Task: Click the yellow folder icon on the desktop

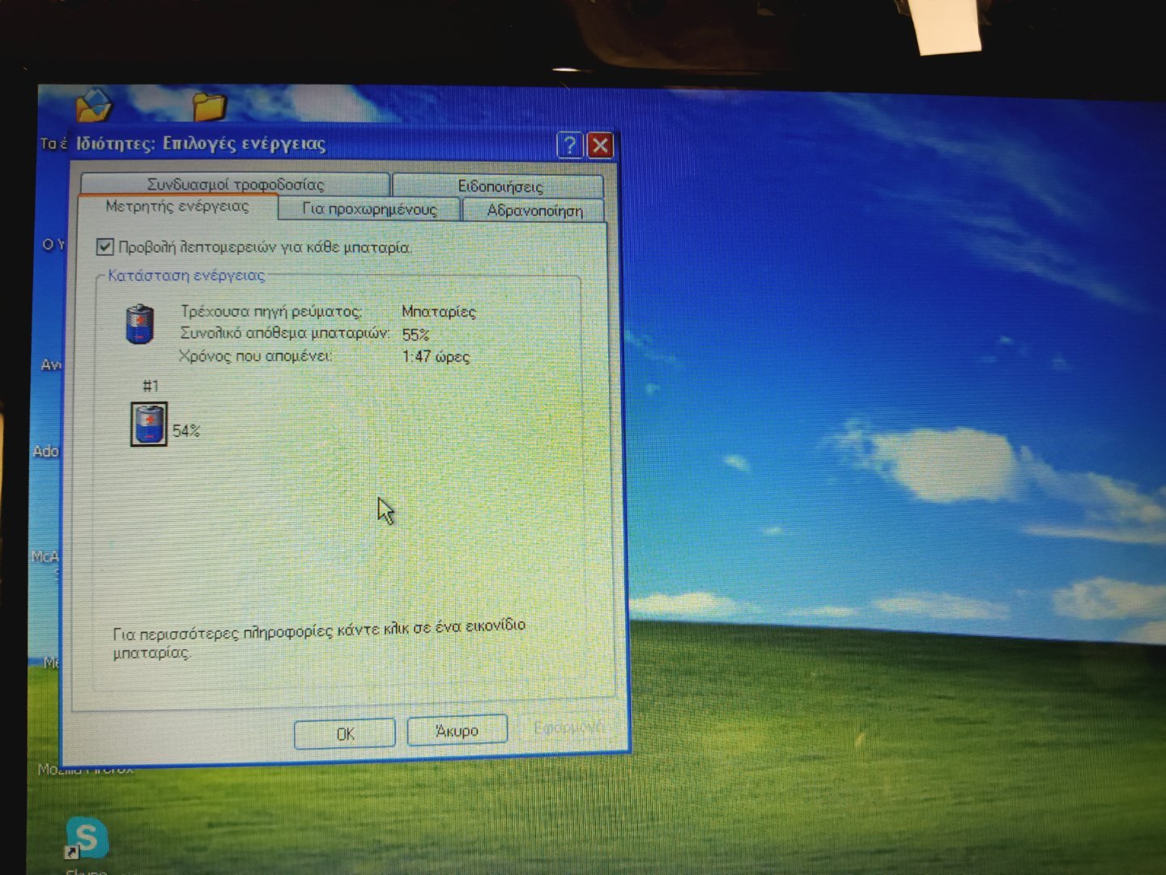Action: [209, 106]
